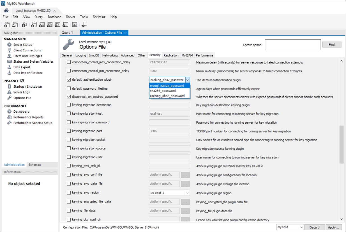Choose sha256_password from the list
This screenshot has height=232, width=346.
pos(170,91)
